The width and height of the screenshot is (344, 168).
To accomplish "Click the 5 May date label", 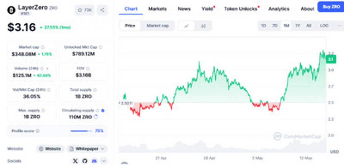I will coord(258,158).
